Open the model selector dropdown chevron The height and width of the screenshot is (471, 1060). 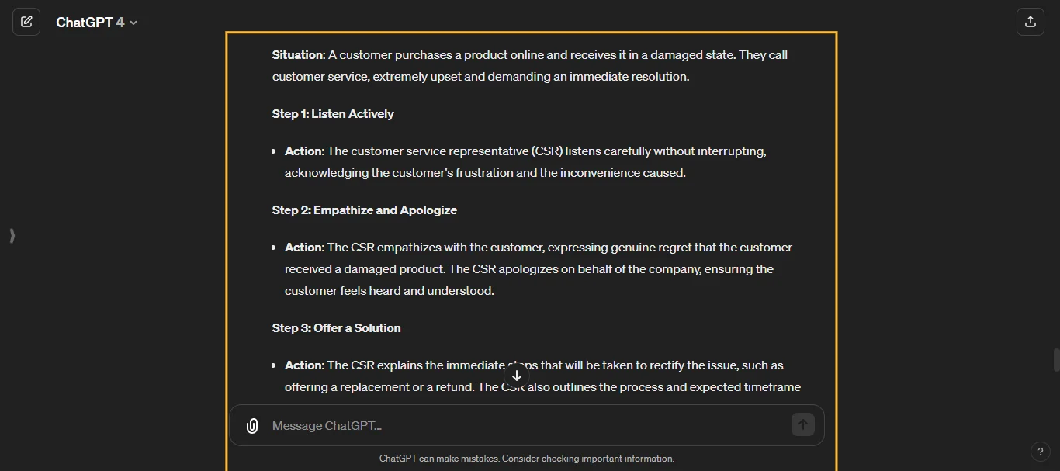pos(133,23)
